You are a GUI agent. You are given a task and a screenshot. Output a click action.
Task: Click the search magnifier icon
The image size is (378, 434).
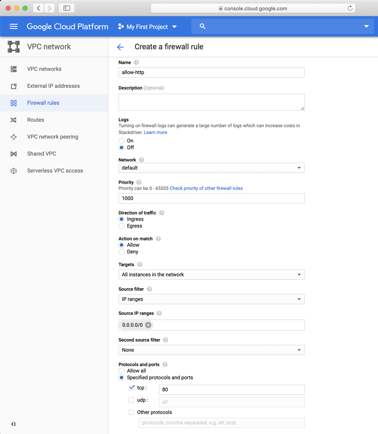click(203, 26)
